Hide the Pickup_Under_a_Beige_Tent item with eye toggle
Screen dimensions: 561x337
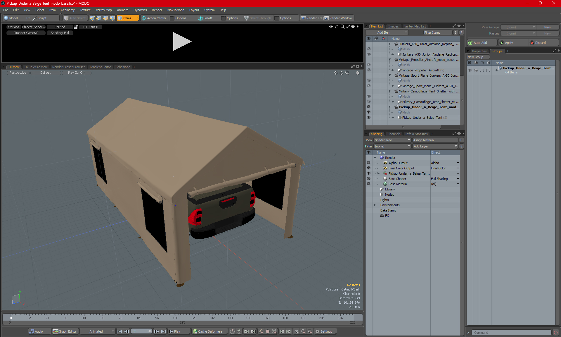tap(368, 118)
